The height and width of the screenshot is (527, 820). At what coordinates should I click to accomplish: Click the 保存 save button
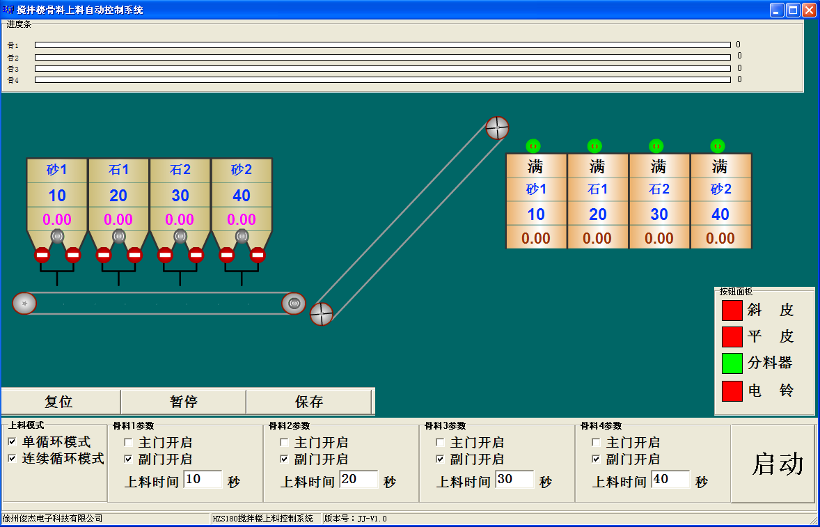click(308, 402)
